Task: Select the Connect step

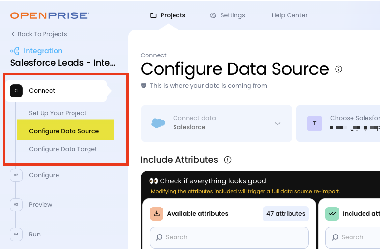Action: coord(56,91)
